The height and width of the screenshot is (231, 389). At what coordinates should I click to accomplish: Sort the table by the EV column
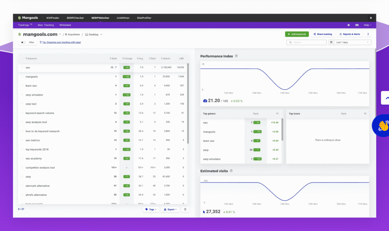181,58
